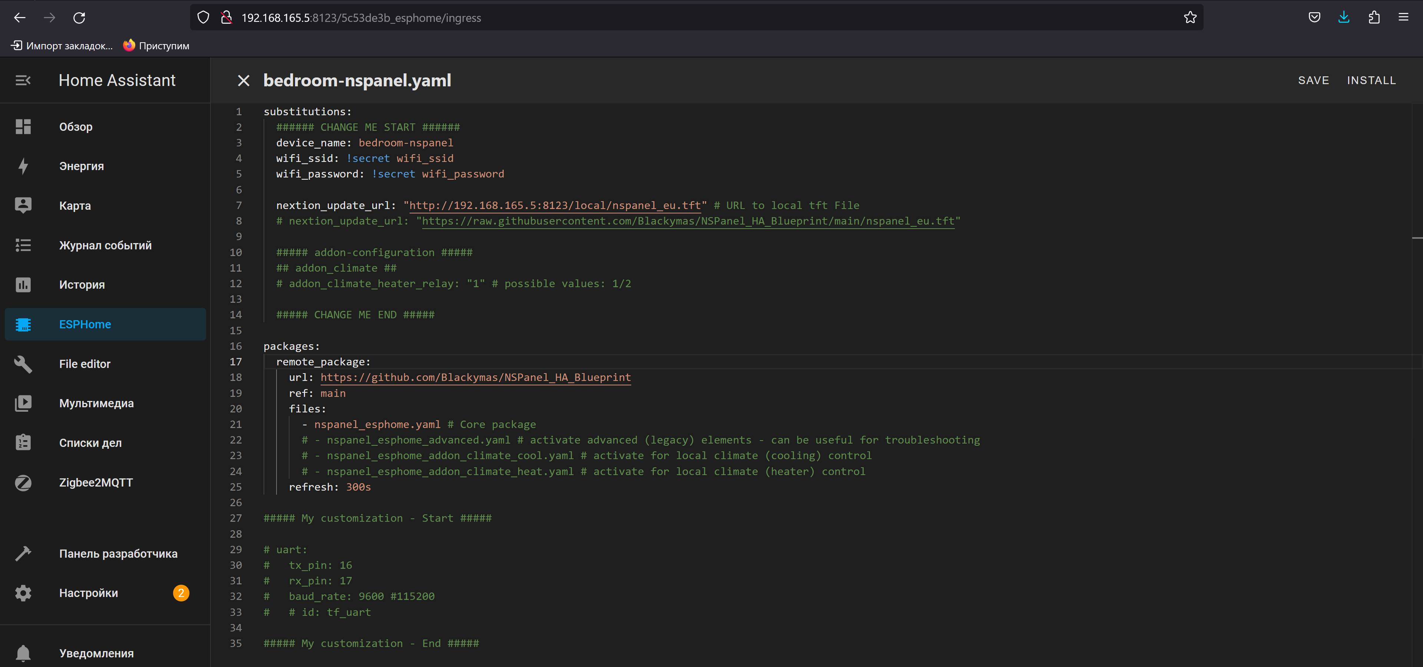This screenshot has height=667, width=1423.
Task: Open the Энергия lightning icon
Action: [x=23, y=166]
